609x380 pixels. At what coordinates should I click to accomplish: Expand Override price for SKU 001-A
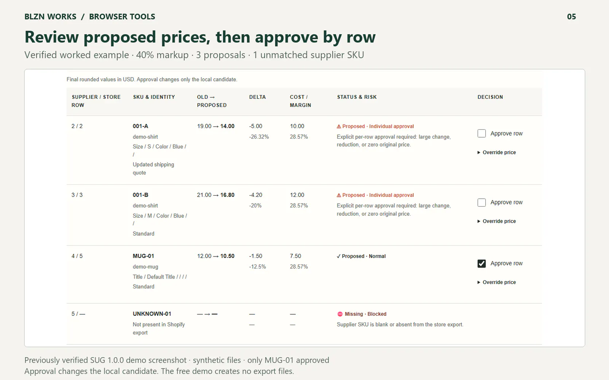tap(497, 152)
